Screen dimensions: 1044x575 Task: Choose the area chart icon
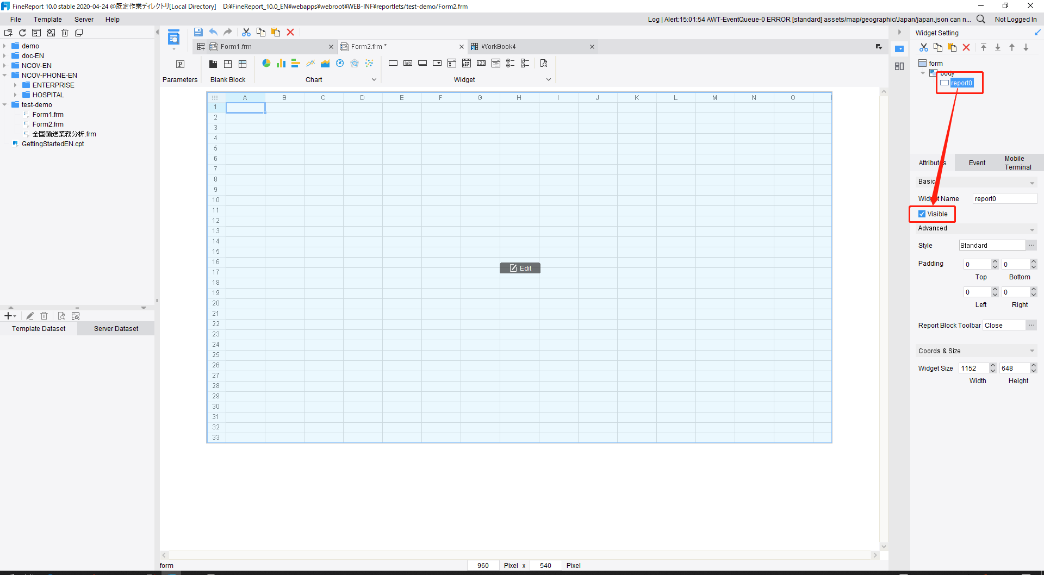tap(325, 64)
